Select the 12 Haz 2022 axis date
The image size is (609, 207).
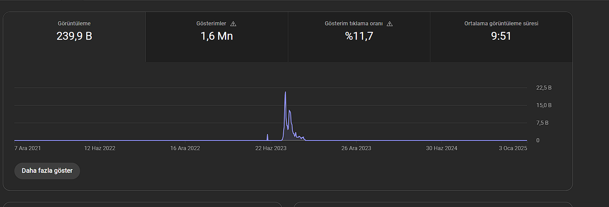[x=99, y=148]
